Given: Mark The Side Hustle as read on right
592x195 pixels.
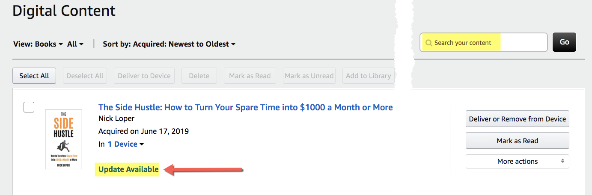Looking at the screenshot, I should [517, 141].
